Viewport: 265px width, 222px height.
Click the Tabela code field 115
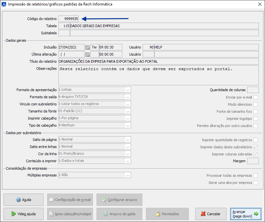[64, 26]
